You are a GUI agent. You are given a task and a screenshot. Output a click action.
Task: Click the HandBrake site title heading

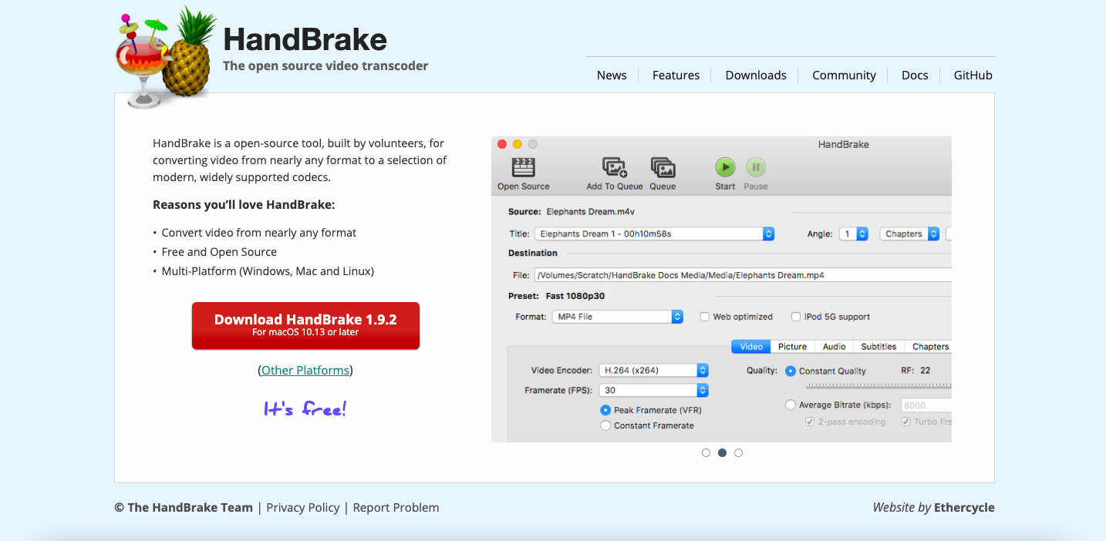tap(305, 39)
